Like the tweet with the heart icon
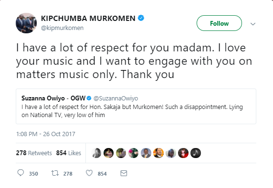Image resolution: width=273 pixels, height=188 pixels. (x=89, y=173)
